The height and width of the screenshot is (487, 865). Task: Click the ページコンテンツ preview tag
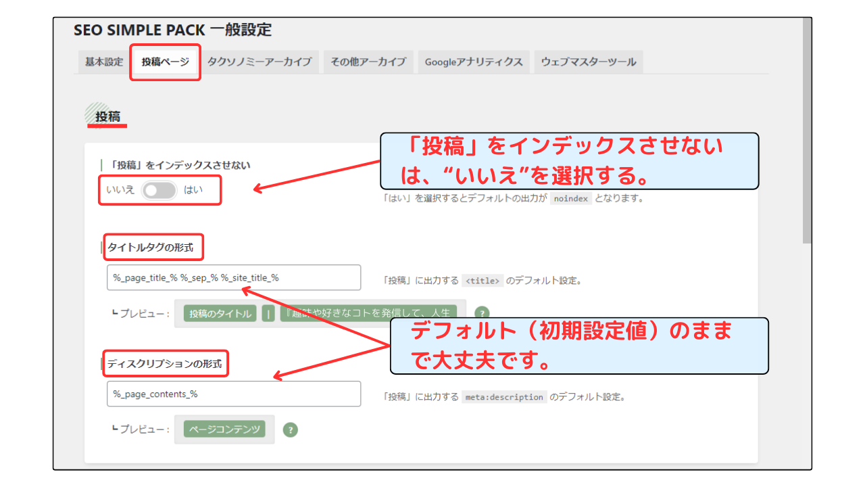[x=224, y=430]
